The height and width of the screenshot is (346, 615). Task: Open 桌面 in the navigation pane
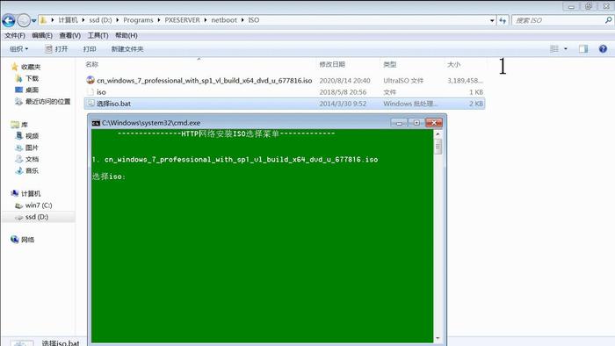(32, 90)
